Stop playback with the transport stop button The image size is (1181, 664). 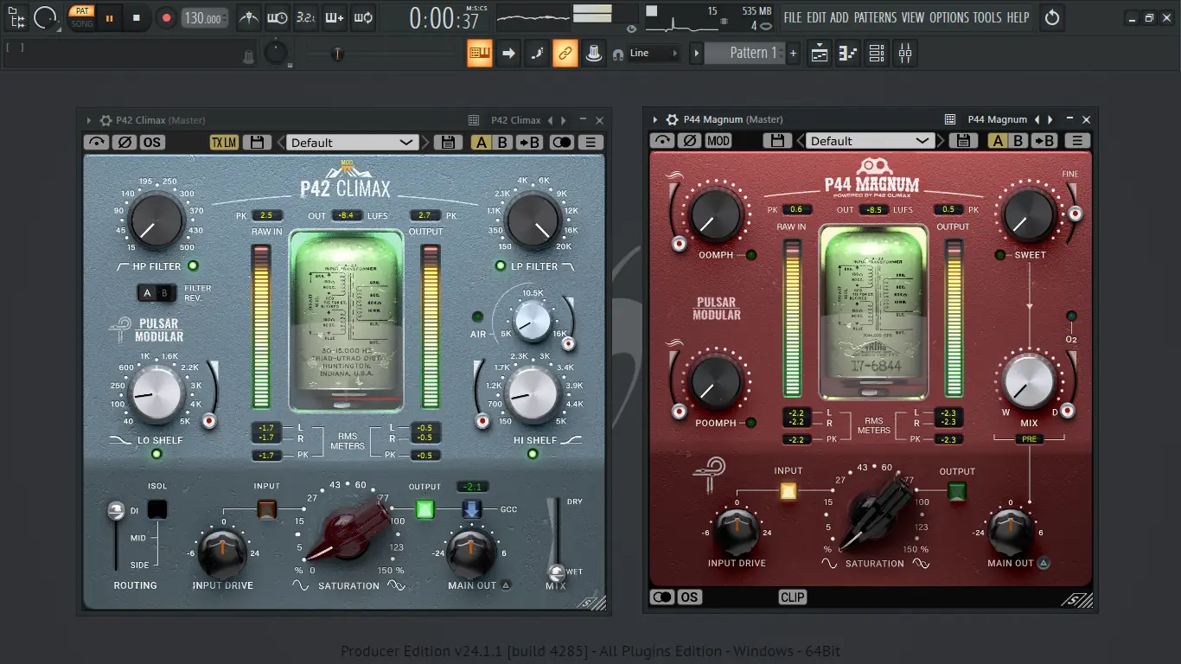click(137, 17)
